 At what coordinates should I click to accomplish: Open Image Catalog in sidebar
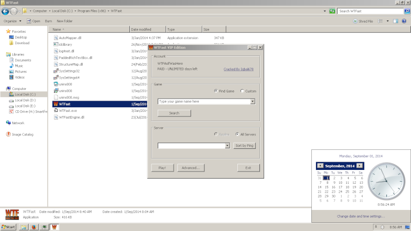22,134
